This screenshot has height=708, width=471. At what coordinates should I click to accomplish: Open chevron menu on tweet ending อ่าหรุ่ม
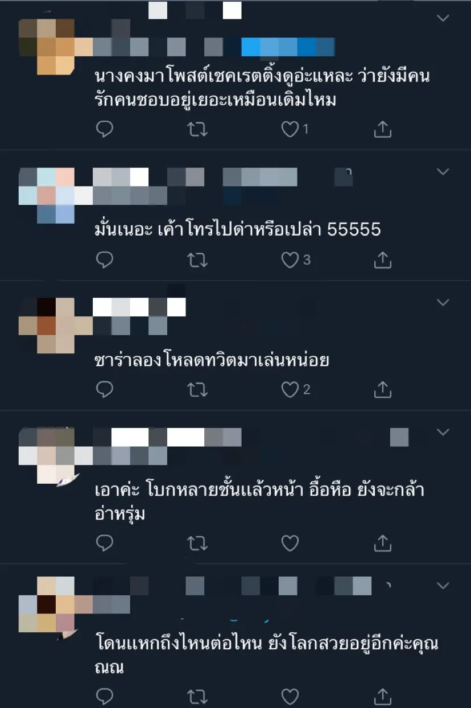point(443,432)
